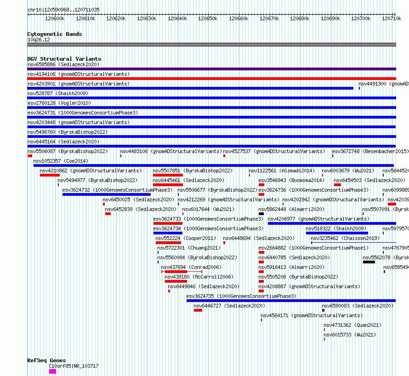Select nsv4731362 (Quan2021) label
This screenshot has width=409, height=376.
[x=352, y=325]
